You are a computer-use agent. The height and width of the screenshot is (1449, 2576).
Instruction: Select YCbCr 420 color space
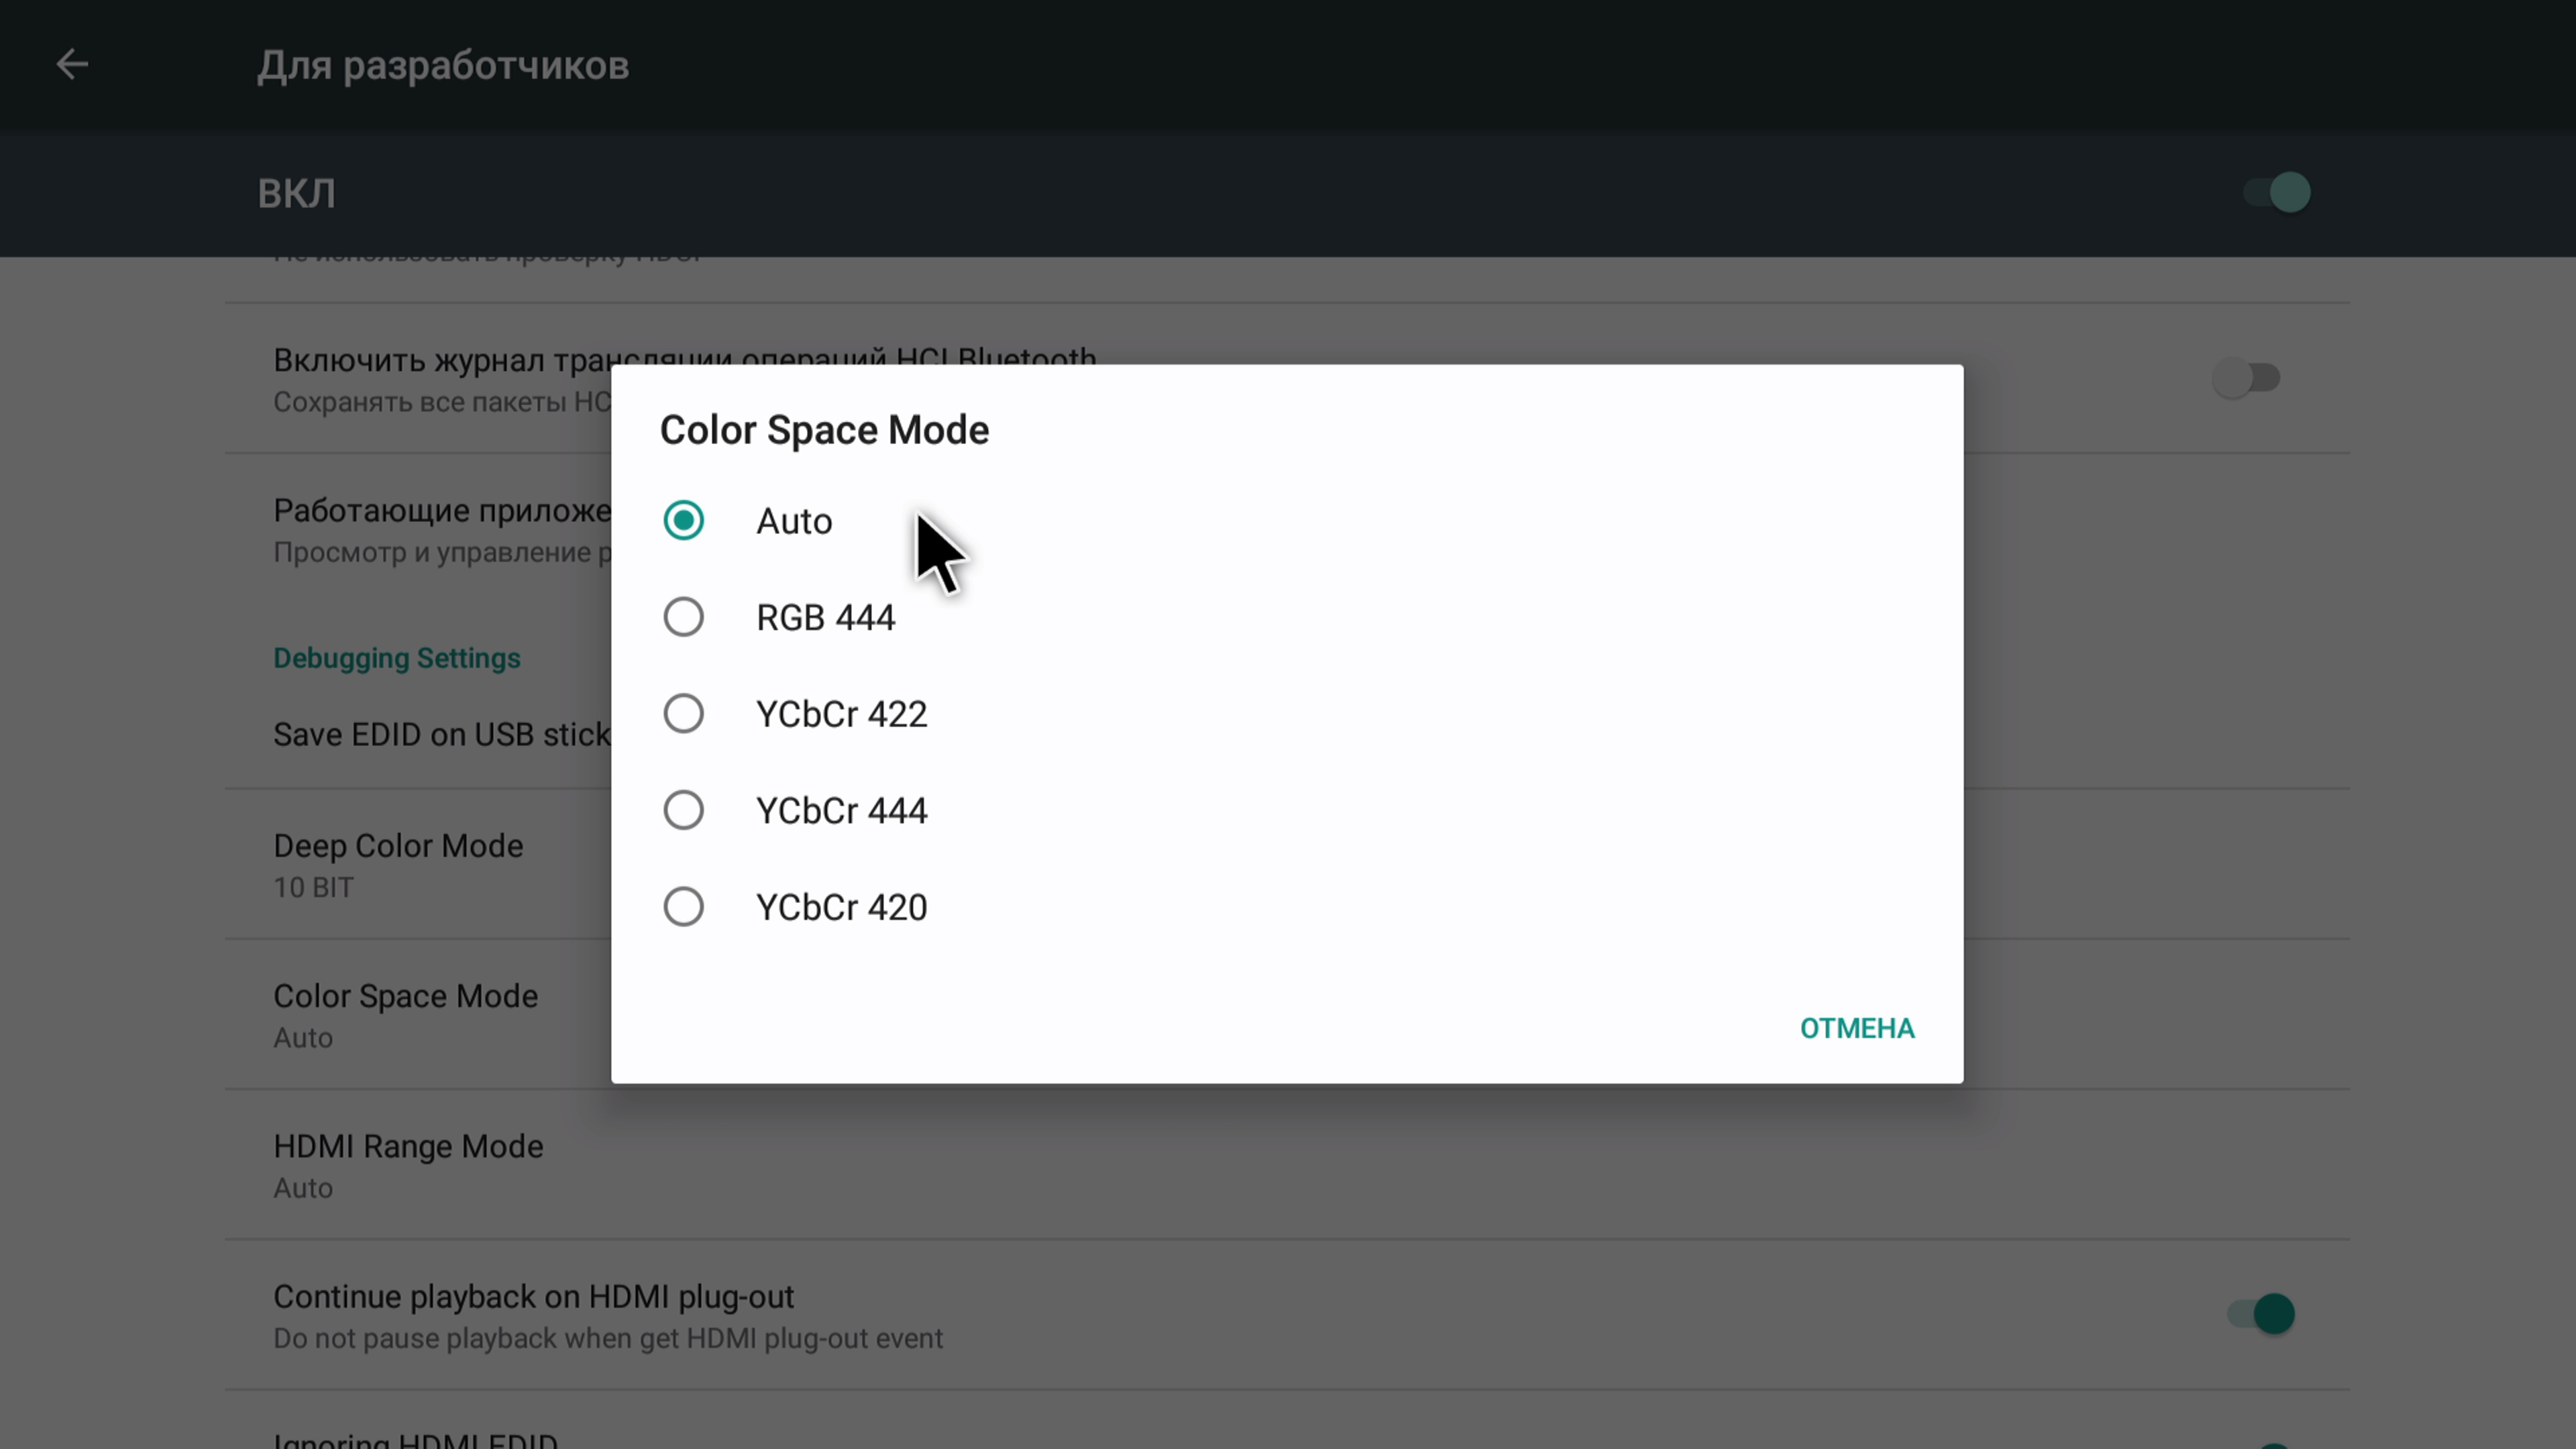pos(684,907)
